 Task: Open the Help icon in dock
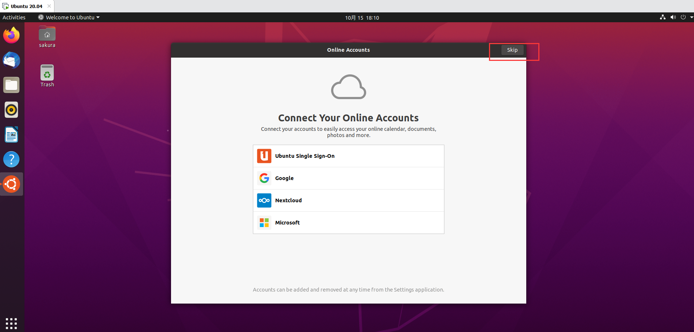point(11,159)
